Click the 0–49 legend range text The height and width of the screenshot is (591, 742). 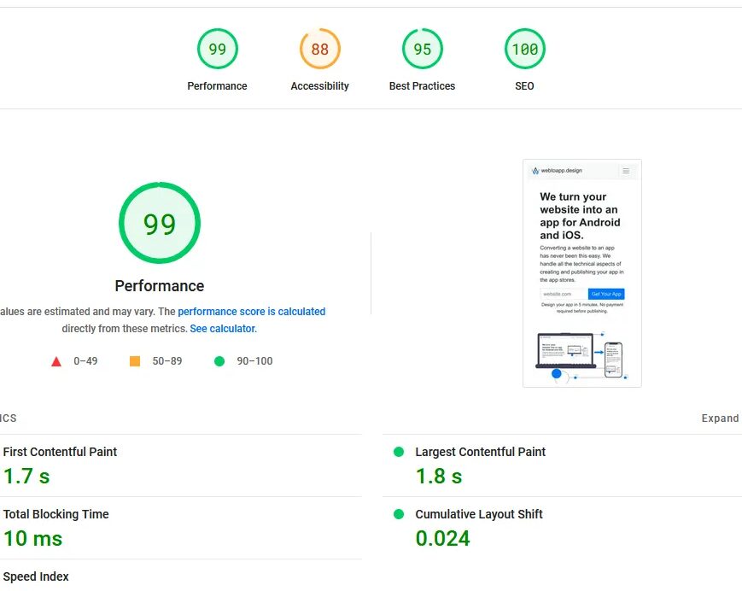(x=85, y=361)
